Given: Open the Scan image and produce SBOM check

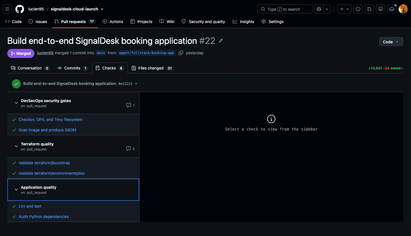Looking at the screenshot, I should pos(47,130).
